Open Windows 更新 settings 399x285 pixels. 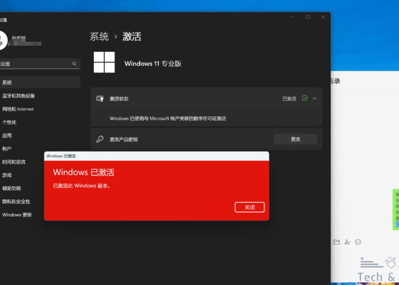(17, 215)
